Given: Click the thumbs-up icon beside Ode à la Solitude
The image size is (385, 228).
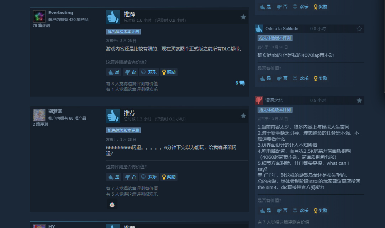Looking at the screenshot, I should (x=259, y=29).
